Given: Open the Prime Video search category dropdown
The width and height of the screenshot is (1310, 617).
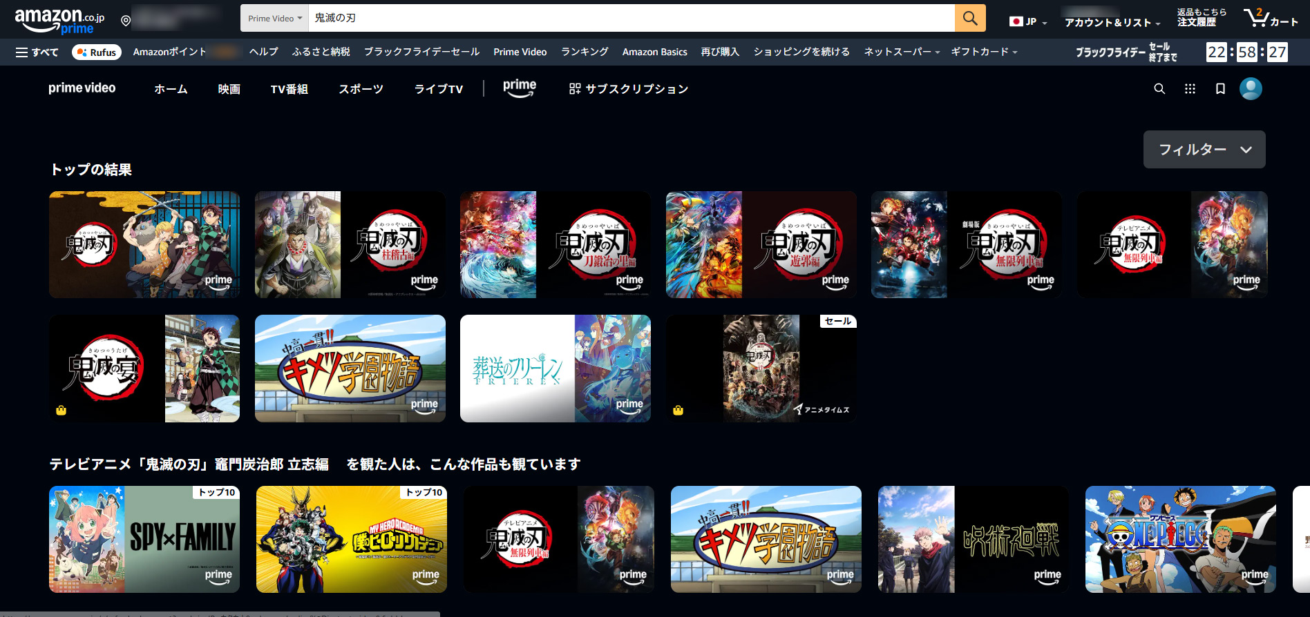Looking at the screenshot, I should (275, 19).
